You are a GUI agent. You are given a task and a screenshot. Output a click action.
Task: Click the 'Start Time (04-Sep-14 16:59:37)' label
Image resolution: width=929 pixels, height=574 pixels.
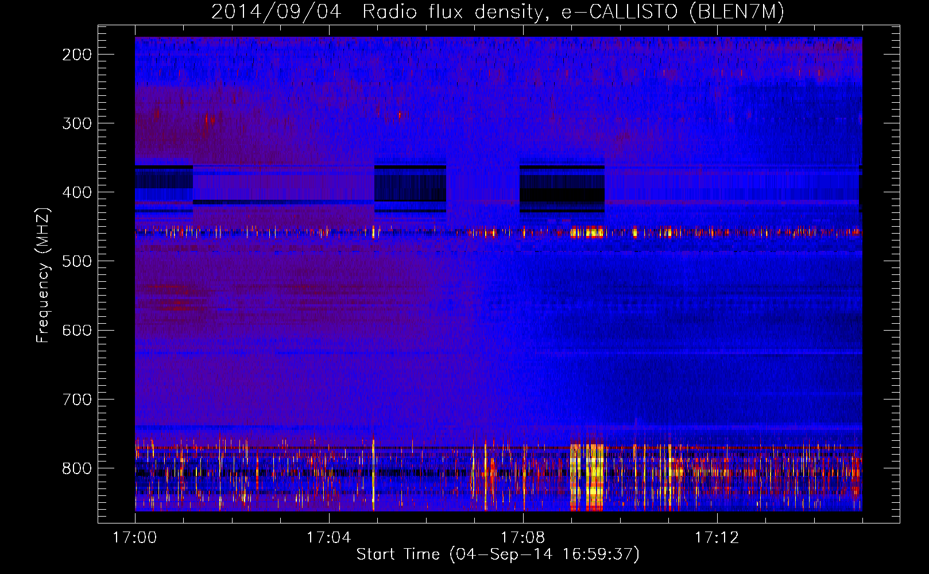[498, 554]
